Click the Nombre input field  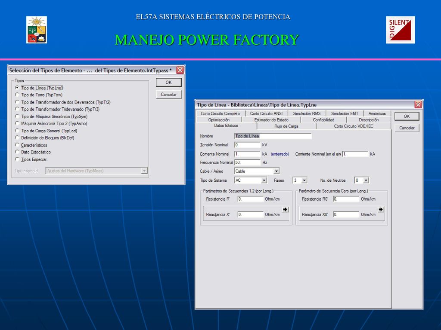(273, 136)
